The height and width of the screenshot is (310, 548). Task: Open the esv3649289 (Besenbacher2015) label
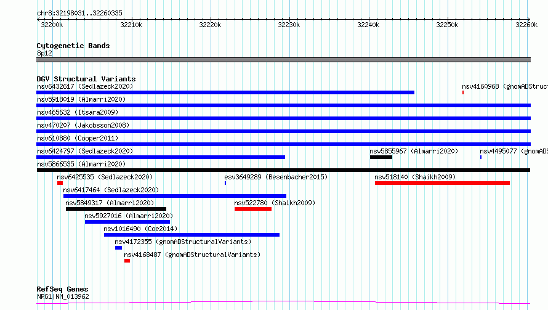point(276,177)
